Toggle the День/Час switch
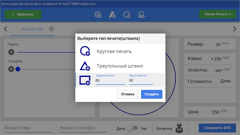This screenshot has width=240, height=135. [133, 128]
